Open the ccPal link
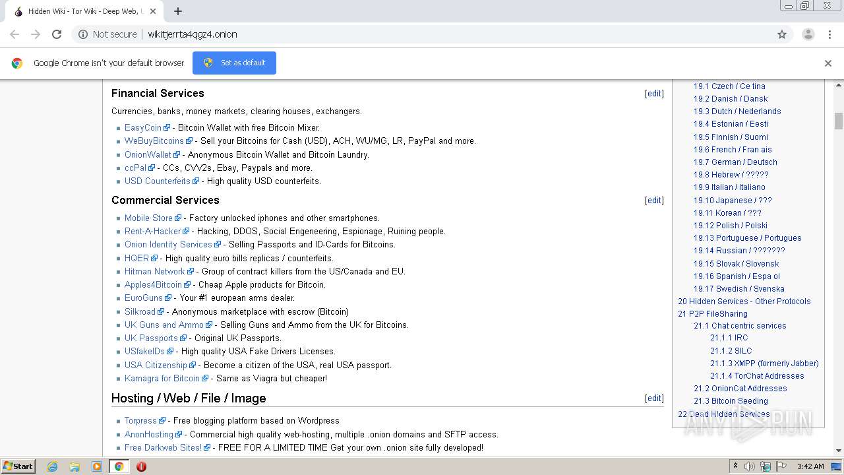 click(x=135, y=168)
